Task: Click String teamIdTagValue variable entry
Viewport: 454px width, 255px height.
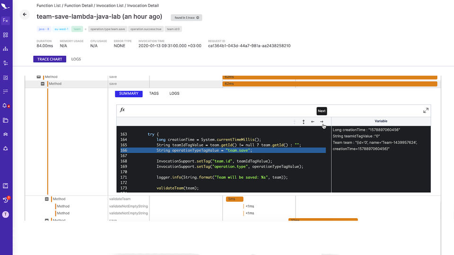Action: coord(356,136)
